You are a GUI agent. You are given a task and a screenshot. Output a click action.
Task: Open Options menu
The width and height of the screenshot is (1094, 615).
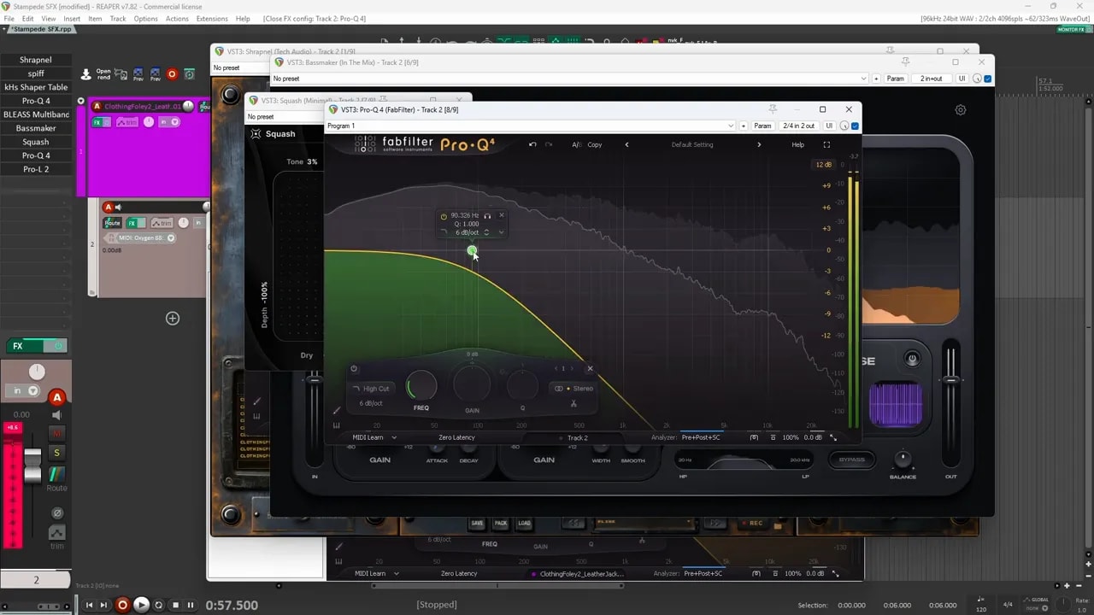point(145,18)
